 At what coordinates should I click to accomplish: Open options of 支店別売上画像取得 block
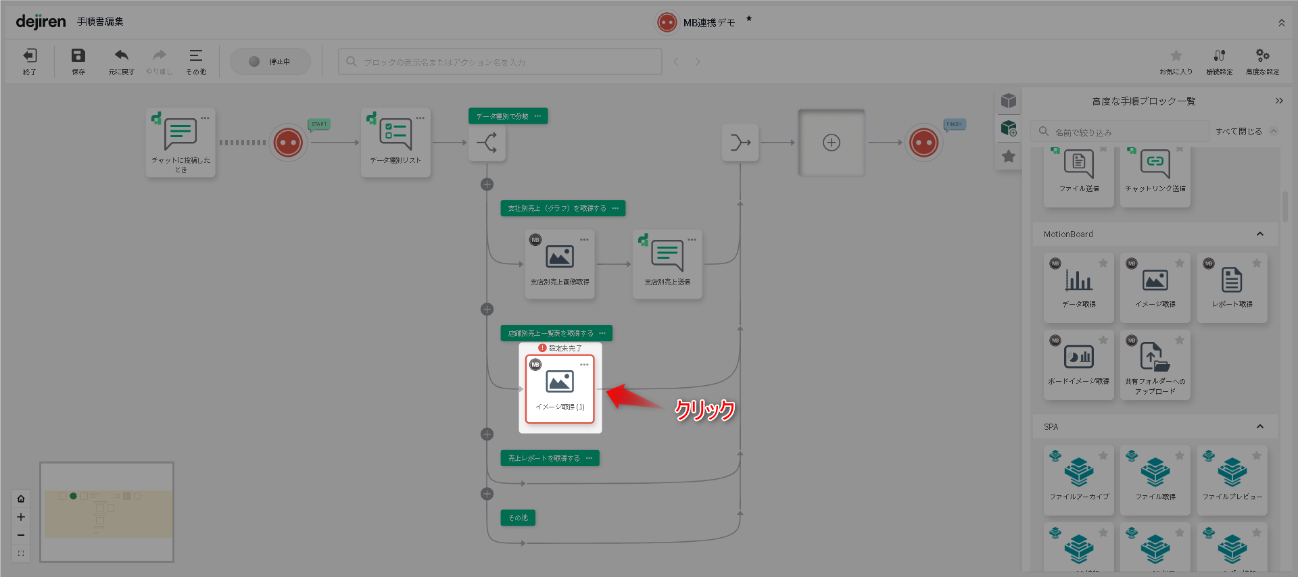pyautogui.click(x=584, y=240)
